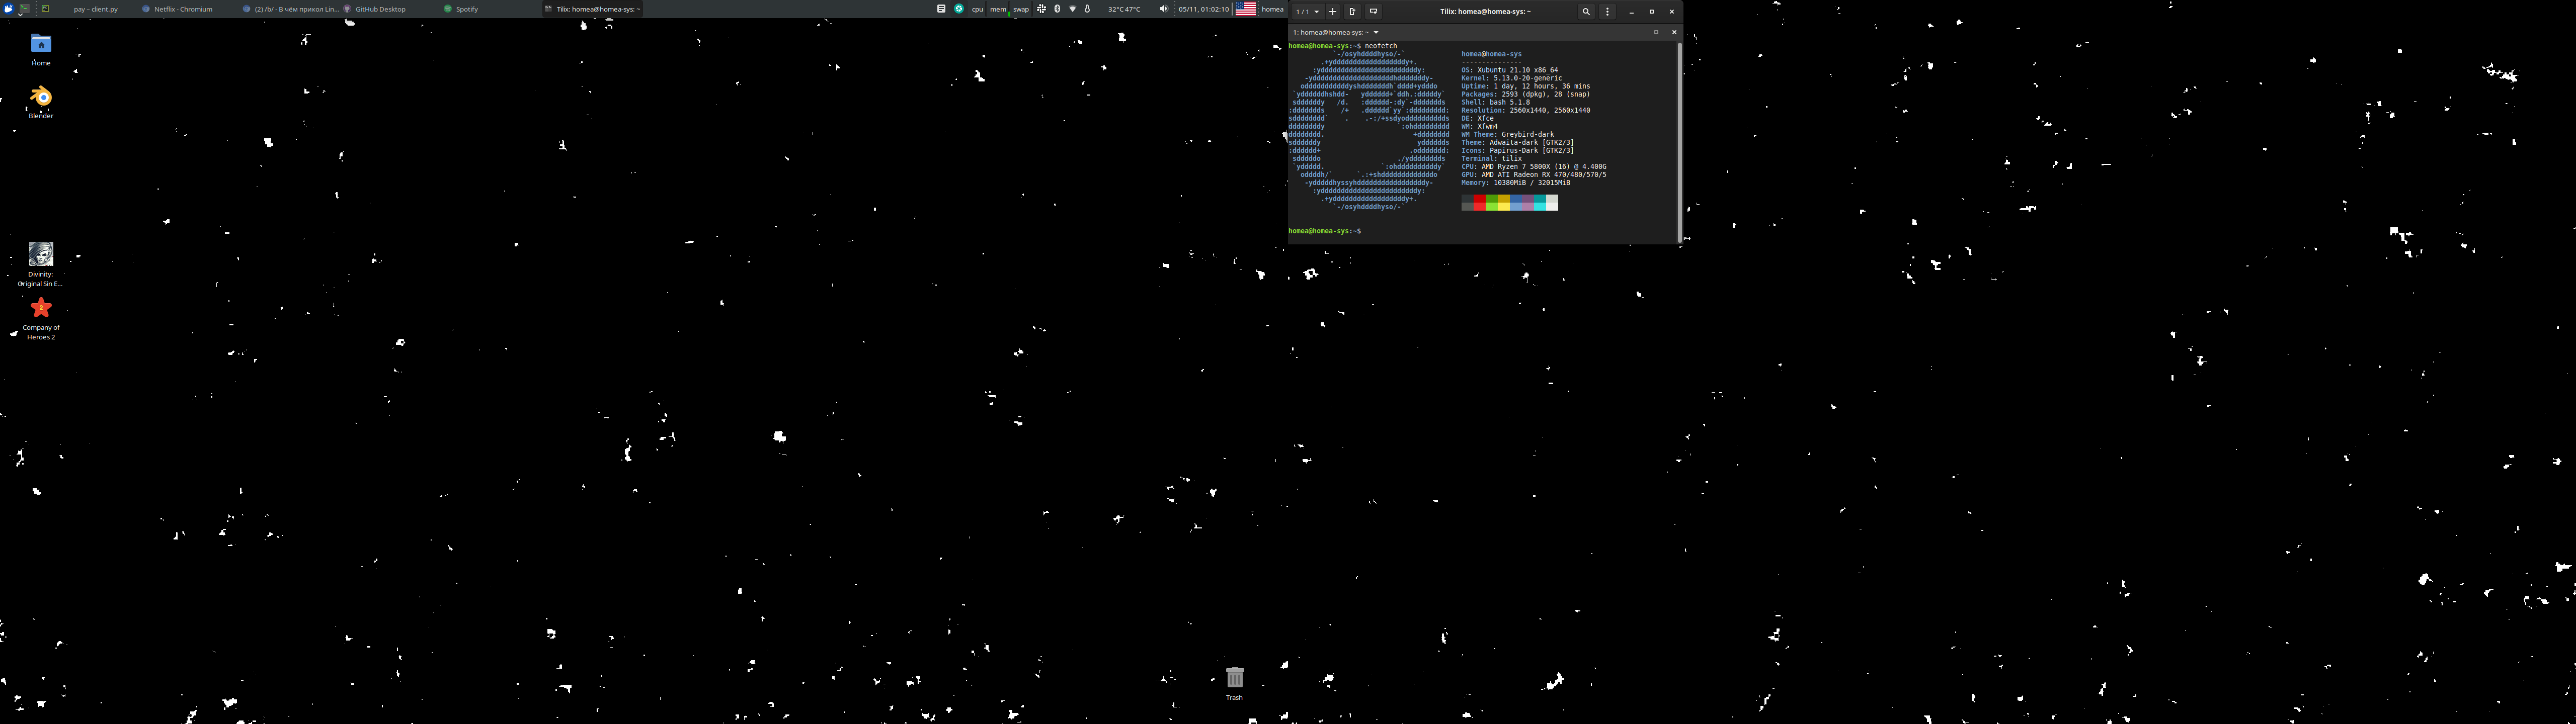Click the Icons: Papirus-Dark line
This screenshot has height=724, width=2576.
pyautogui.click(x=1517, y=151)
